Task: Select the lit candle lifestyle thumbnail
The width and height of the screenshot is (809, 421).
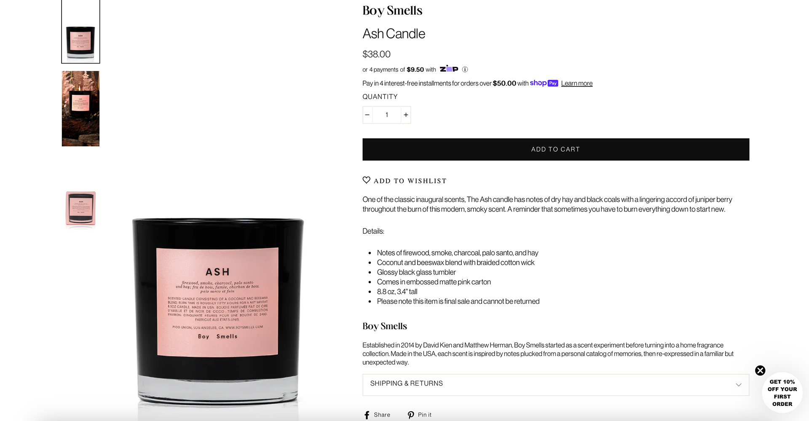Action: (80, 109)
